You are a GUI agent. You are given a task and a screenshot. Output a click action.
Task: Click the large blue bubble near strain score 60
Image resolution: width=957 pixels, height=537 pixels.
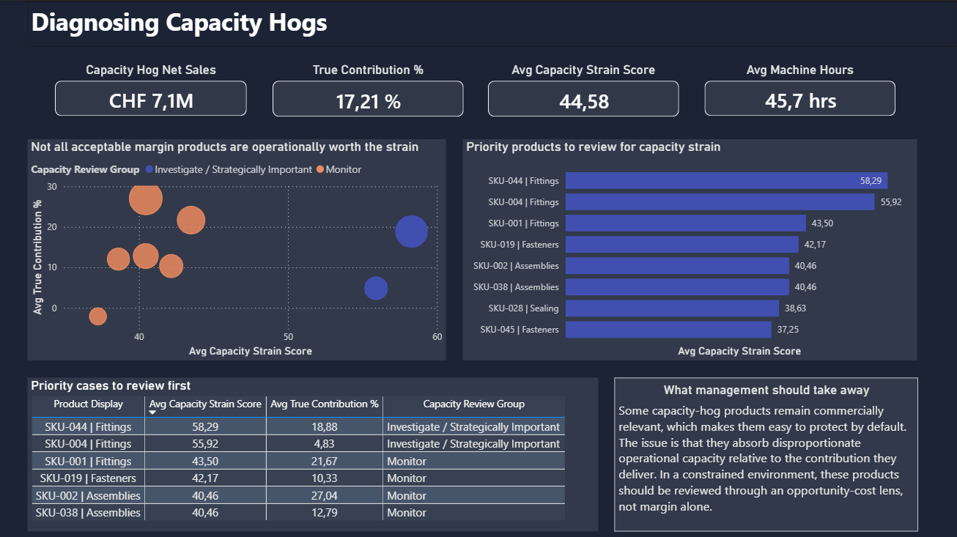(x=413, y=232)
